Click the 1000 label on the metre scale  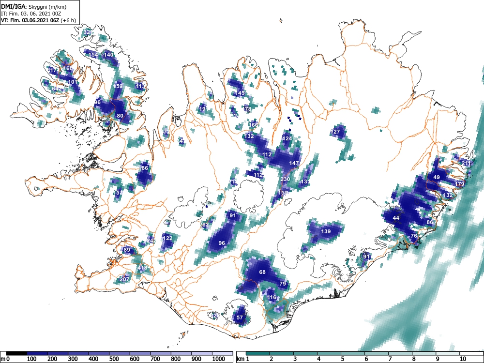(x=219, y=359)
